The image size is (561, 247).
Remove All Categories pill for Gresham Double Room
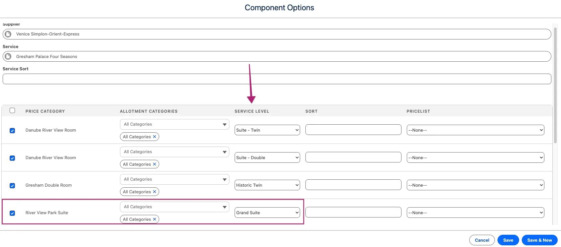click(155, 192)
